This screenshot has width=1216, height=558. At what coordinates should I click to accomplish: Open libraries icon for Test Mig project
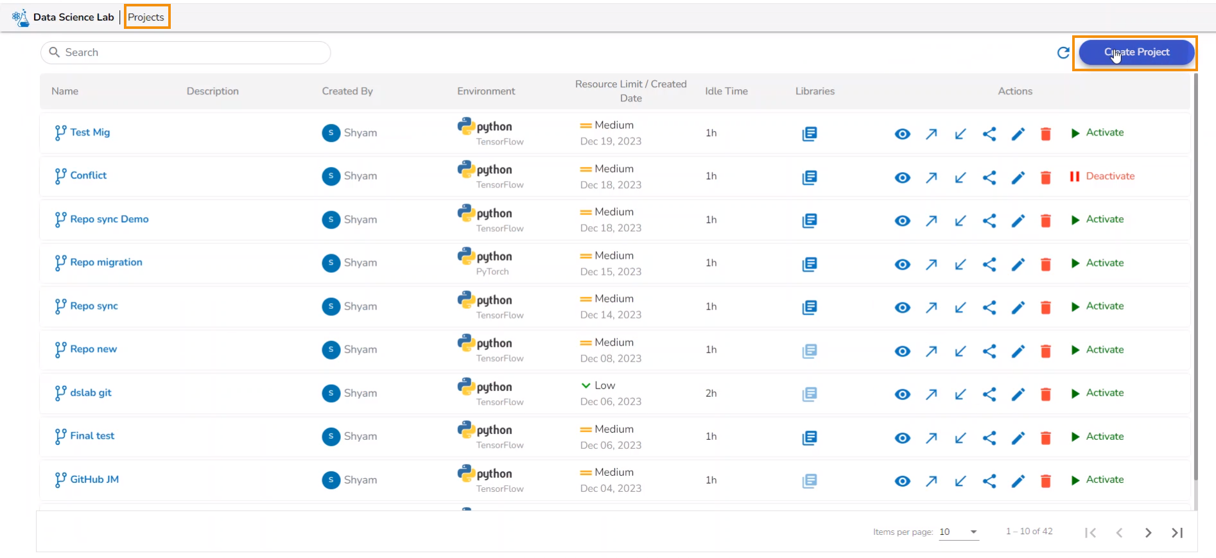pyautogui.click(x=809, y=134)
